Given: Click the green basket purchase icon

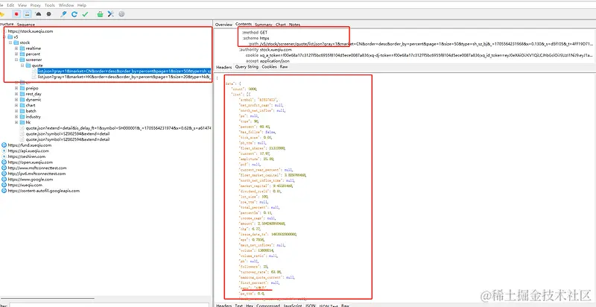Looking at the screenshot, I should [x=100, y=14].
